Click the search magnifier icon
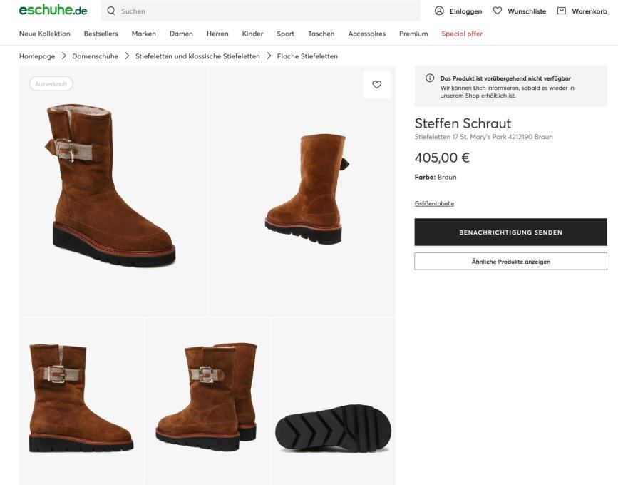 (111, 11)
